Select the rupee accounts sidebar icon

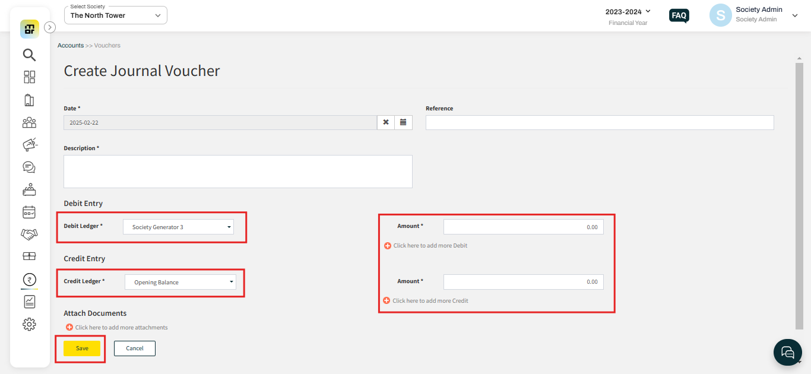(29, 280)
